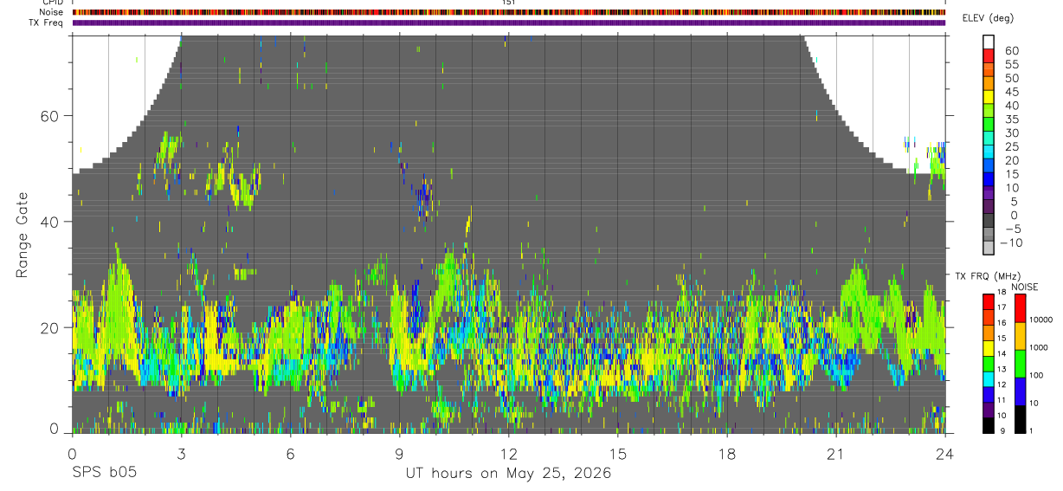Click the UT hours on May 25, 2026 title
The width and height of the screenshot is (1063, 491).
(x=508, y=474)
